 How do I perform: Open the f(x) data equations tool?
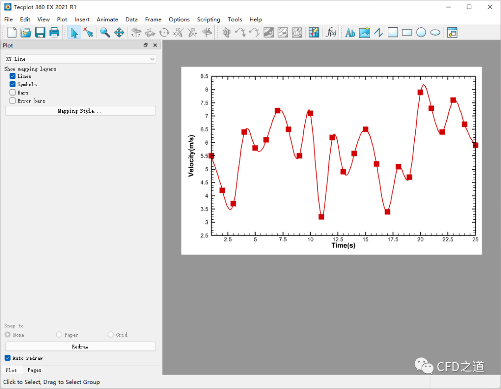tap(331, 32)
